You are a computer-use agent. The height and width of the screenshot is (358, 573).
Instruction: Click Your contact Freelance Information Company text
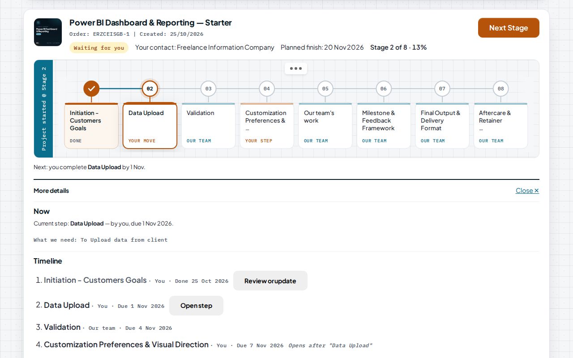[205, 47]
